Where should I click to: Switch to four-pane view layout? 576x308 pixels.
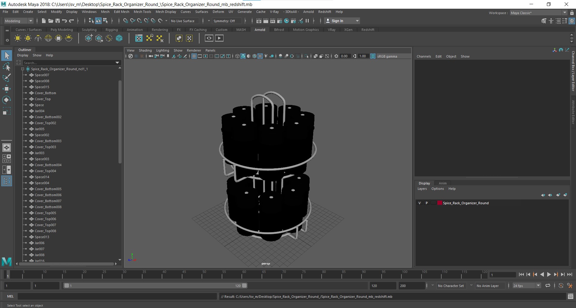pos(7,159)
